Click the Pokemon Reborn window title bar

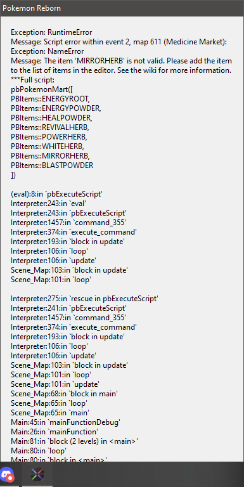[122, 8]
